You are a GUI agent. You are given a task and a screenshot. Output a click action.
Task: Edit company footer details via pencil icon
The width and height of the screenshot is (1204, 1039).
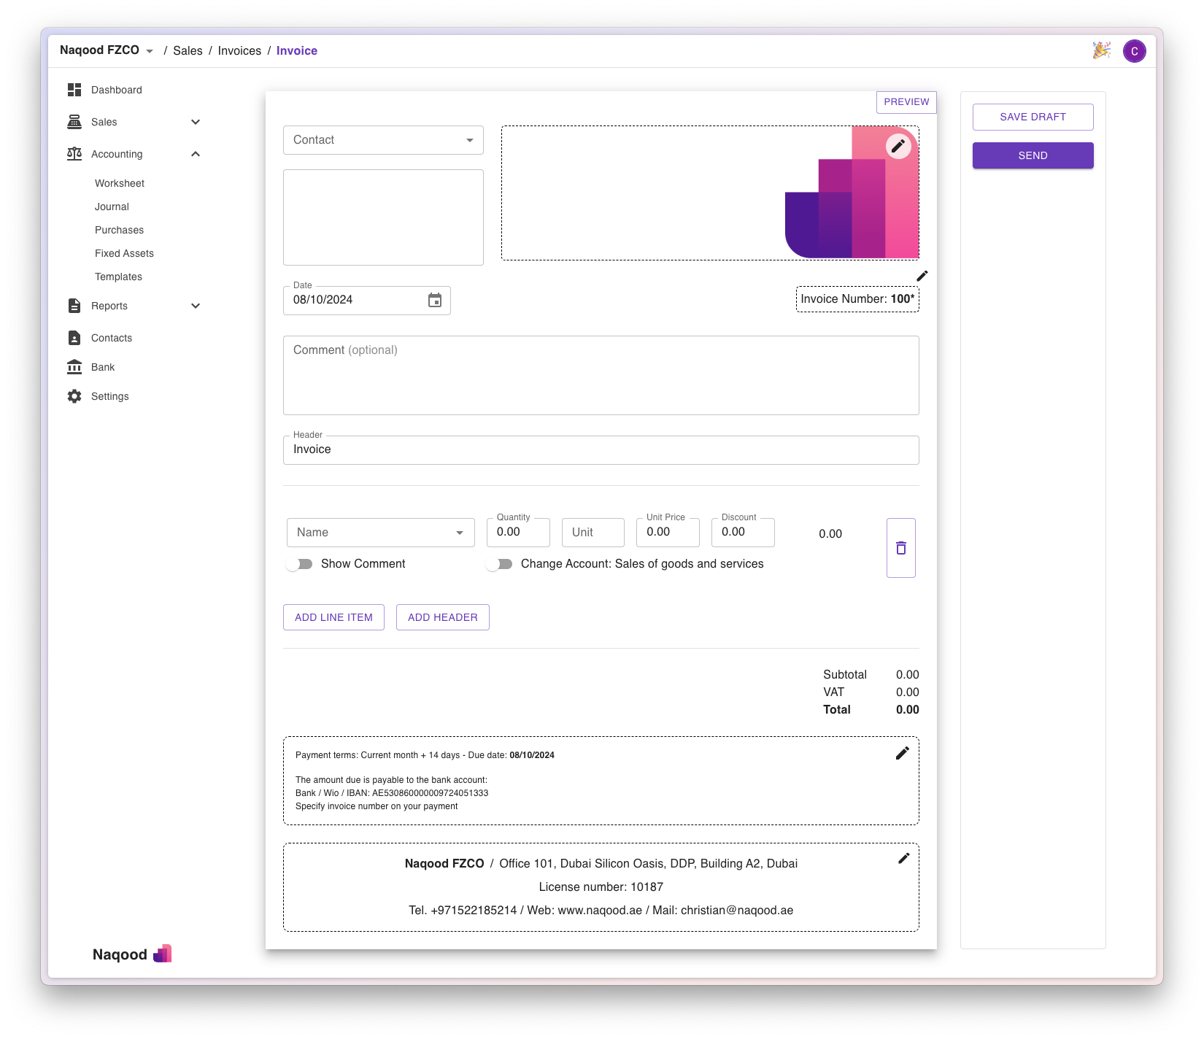[904, 859]
